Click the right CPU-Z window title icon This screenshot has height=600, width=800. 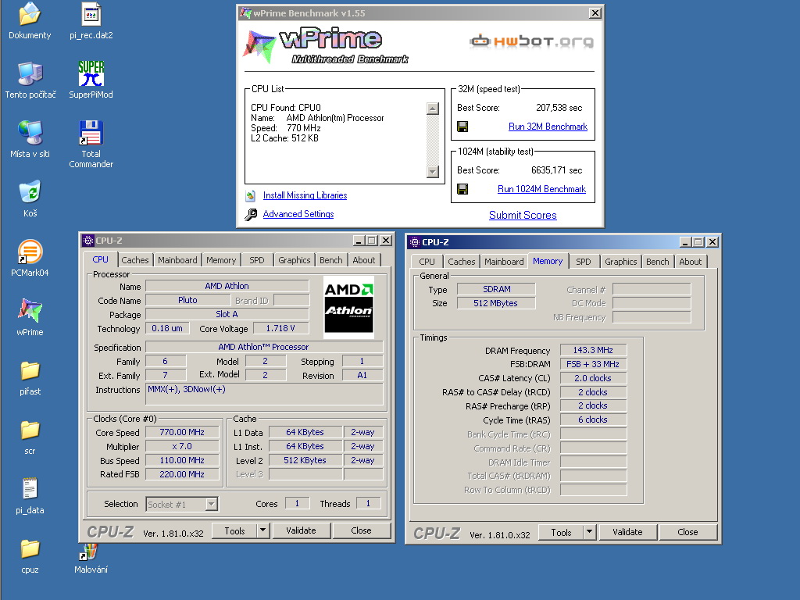[x=415, y=242]
